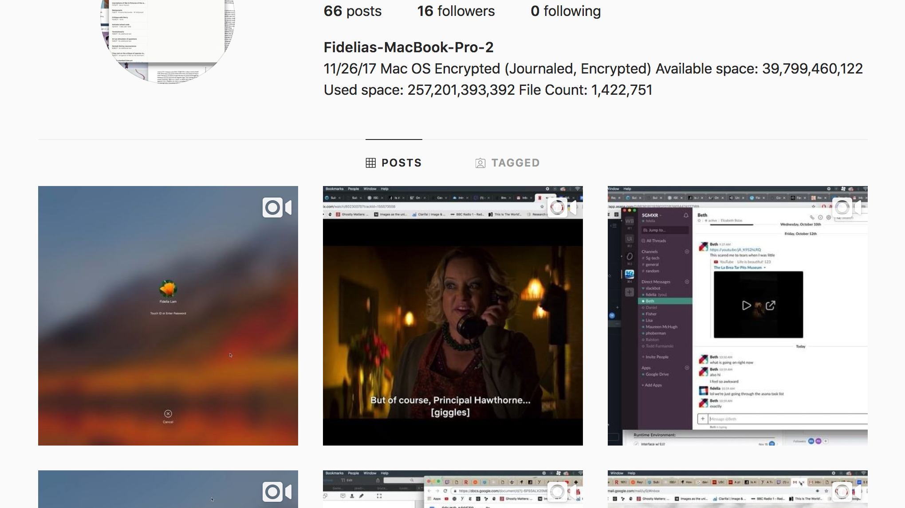Switch to the TAGGED tab

click(508, 163)
